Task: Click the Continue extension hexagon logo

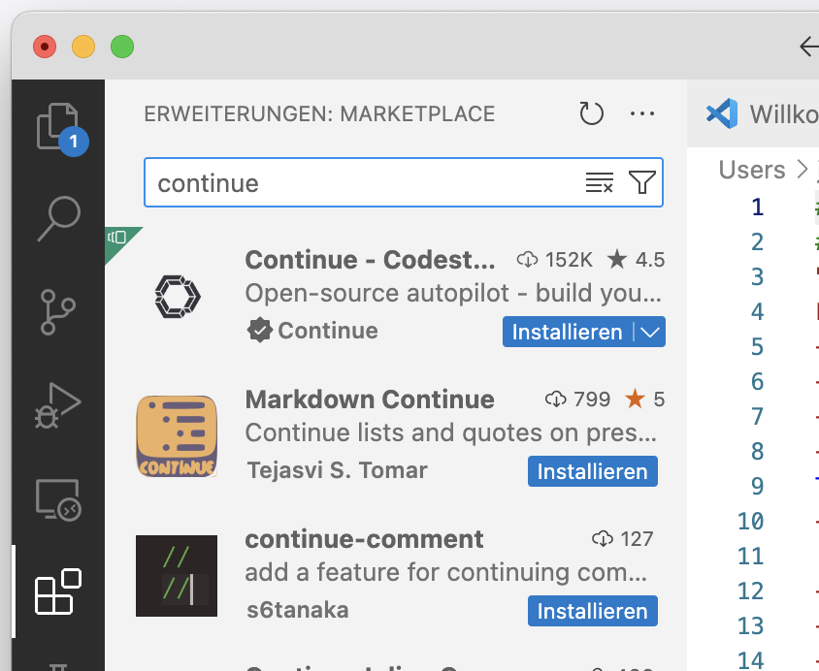Action: [177, 297]
